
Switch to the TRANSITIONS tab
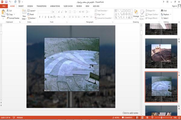[x=41, y=6]
